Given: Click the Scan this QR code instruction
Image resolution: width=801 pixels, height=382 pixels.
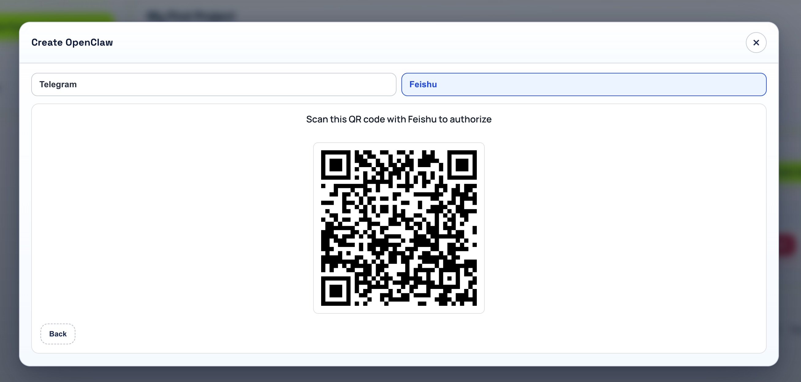Looking at the screenshot, I should pyautogui.click(x=399, y=119).
